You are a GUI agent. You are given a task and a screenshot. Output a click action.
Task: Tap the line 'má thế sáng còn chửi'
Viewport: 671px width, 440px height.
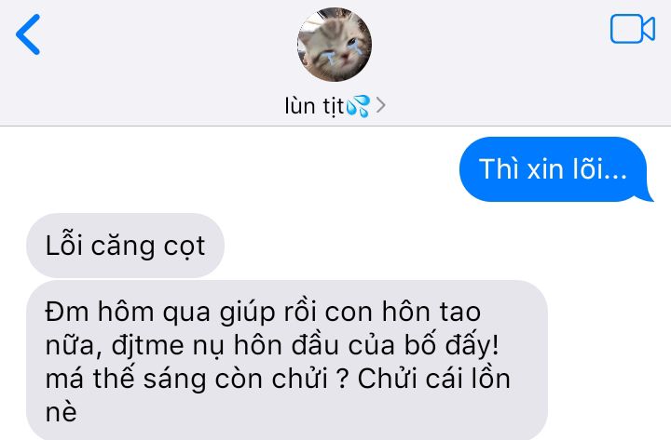[x=186, y=379]
